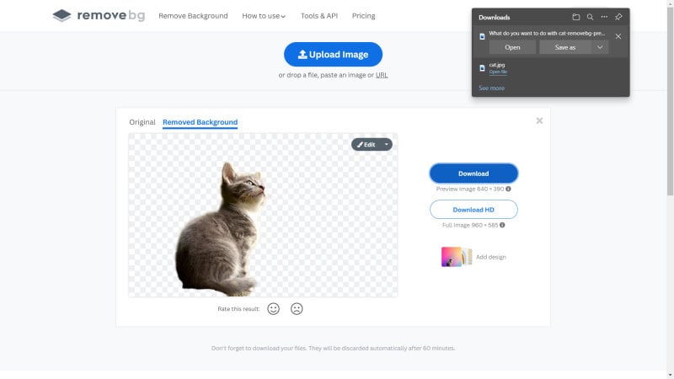Click the Add design thumbnail
This screenshot has height=379, width=674.
457,257
